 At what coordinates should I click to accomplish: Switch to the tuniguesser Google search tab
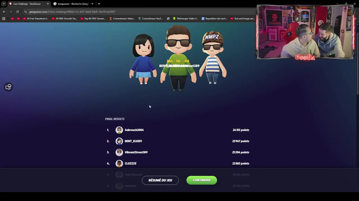[73, 4]
